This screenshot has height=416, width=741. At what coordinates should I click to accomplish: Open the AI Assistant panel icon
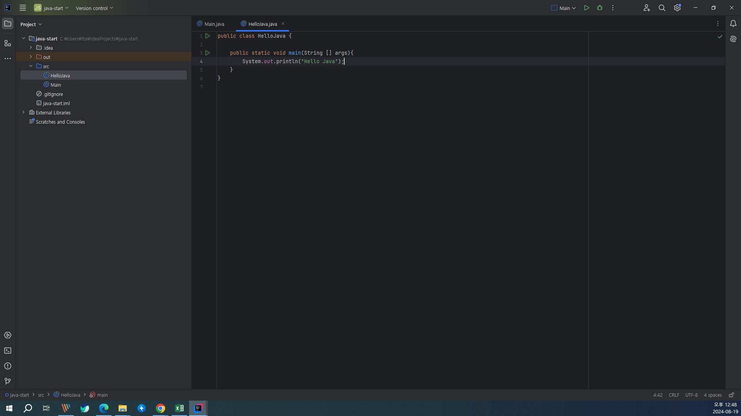(733, 39)
